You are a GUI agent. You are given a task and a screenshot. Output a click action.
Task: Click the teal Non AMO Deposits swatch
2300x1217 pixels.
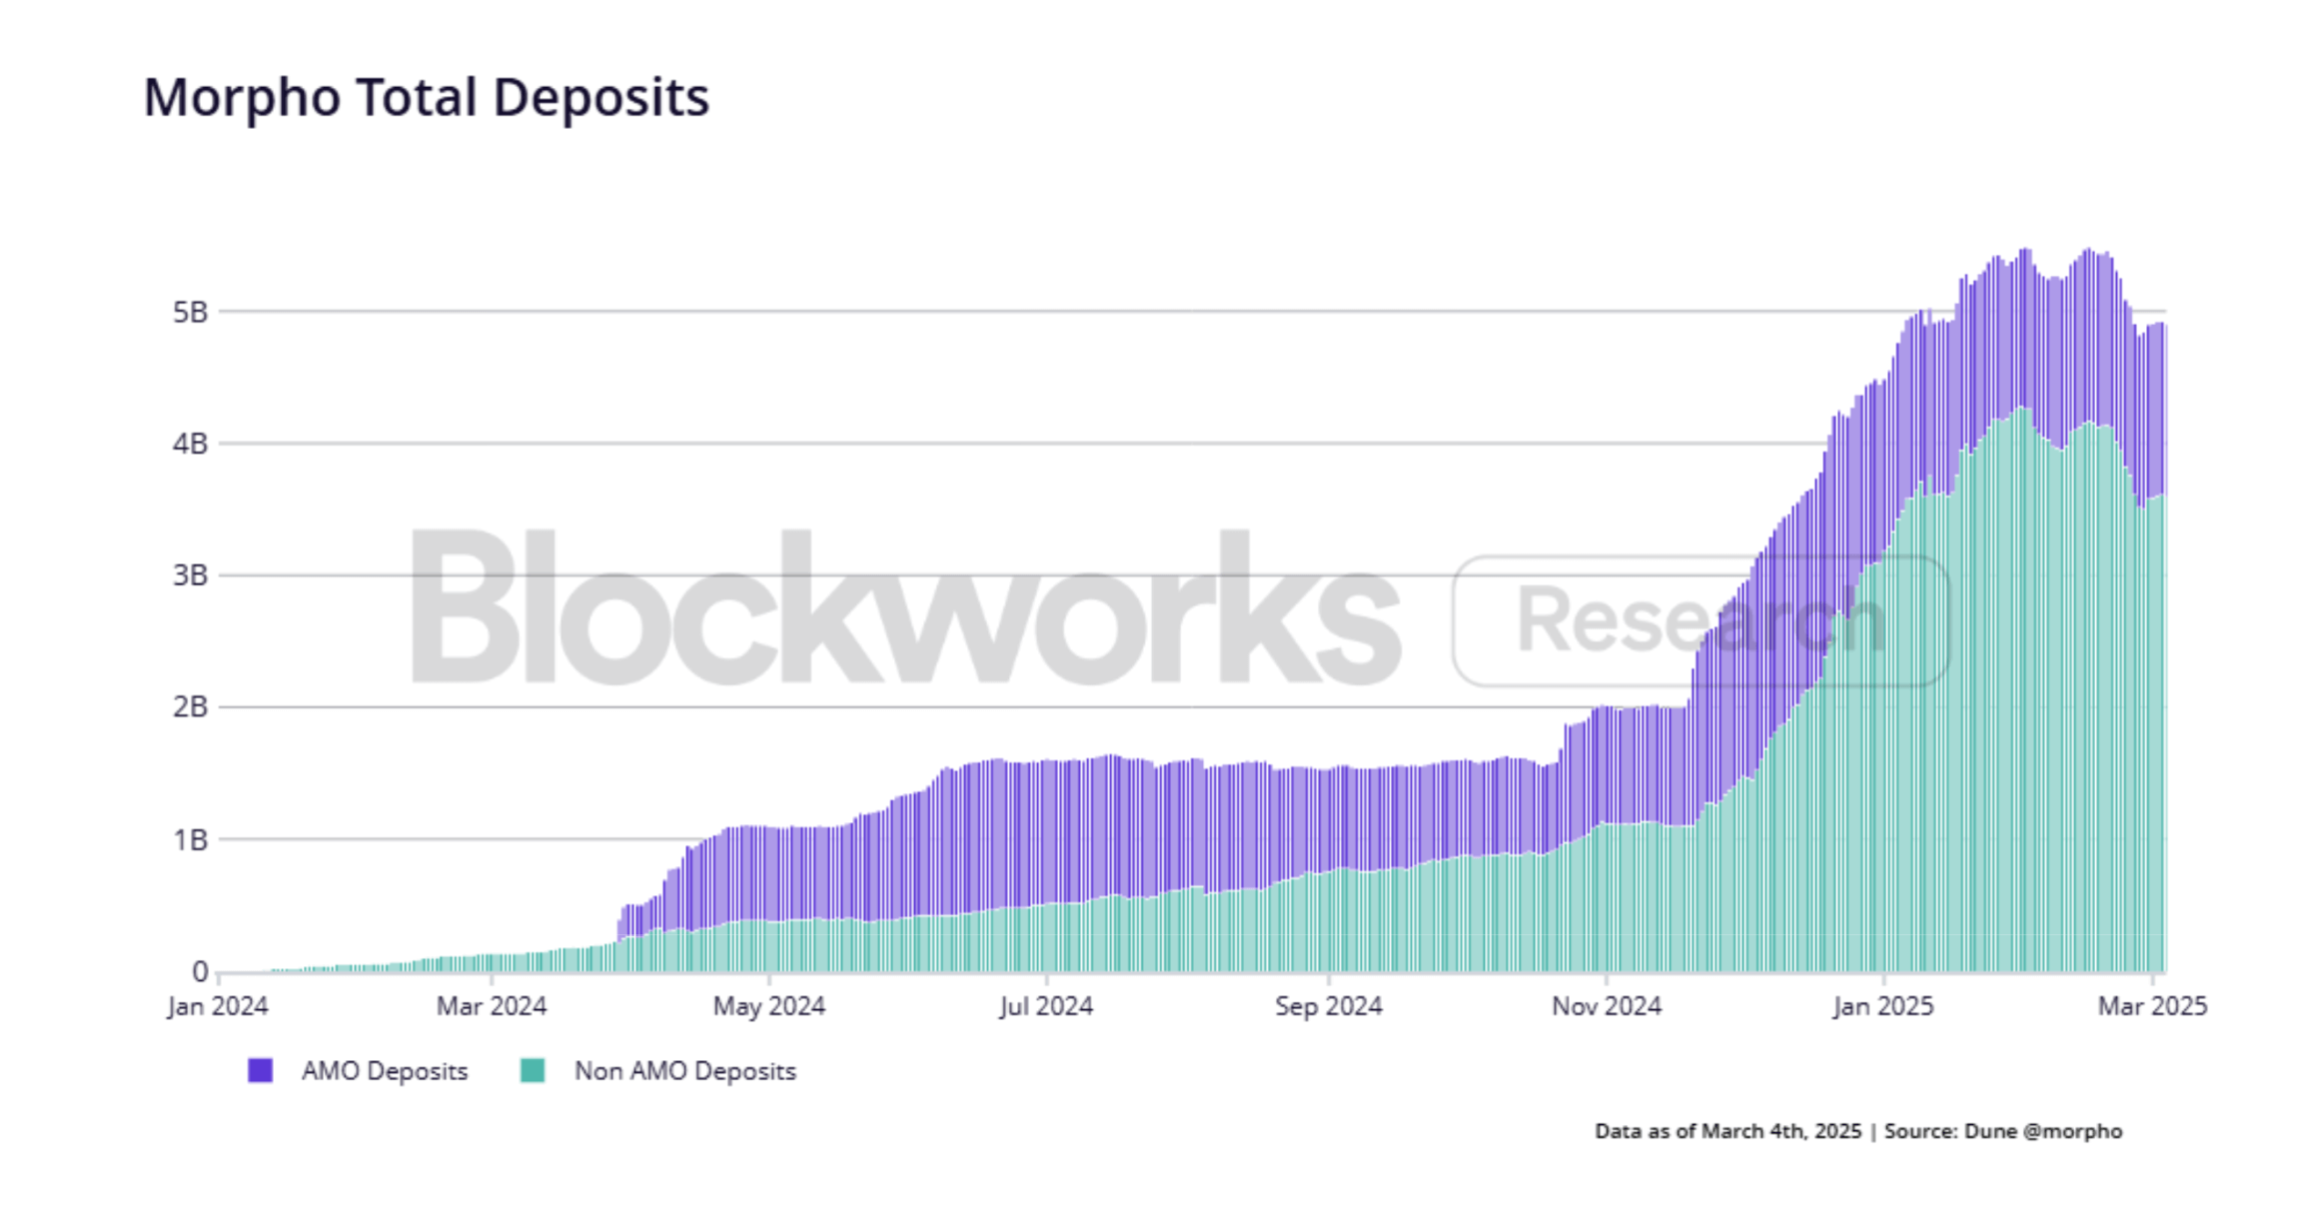pos(533,1070)
